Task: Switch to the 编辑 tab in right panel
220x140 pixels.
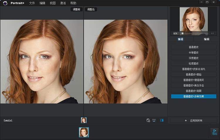Action: click(207, 39)
